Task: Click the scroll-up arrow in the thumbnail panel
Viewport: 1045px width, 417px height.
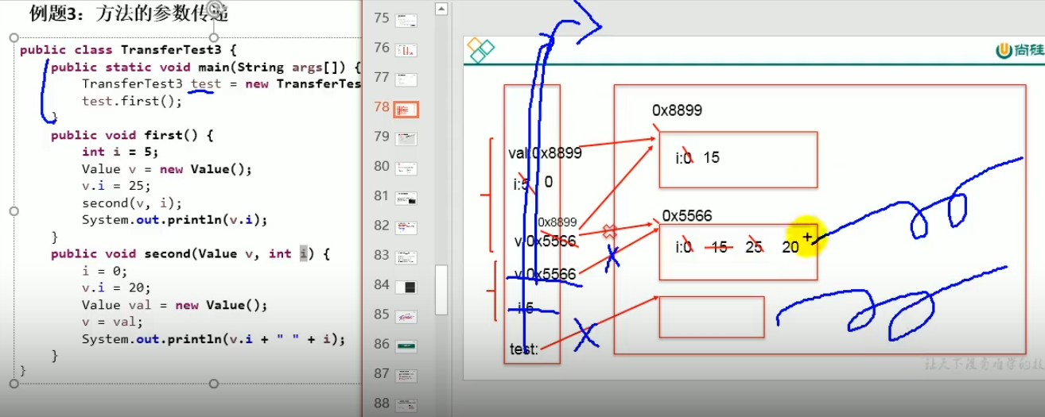Action: click(x=441, y=9)
